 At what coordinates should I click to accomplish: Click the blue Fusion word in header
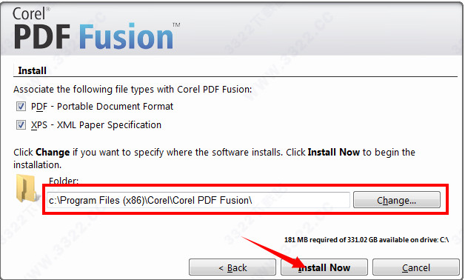pos(127,37)
